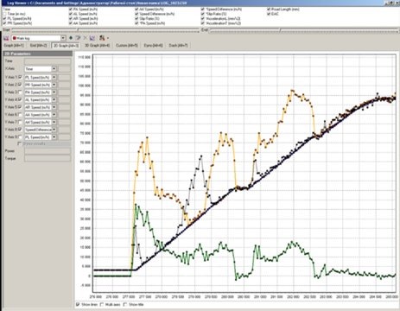Screen dimensions: 400x311
Task: Toggle the Dyno results checkbox
Action: coord(19,143)
